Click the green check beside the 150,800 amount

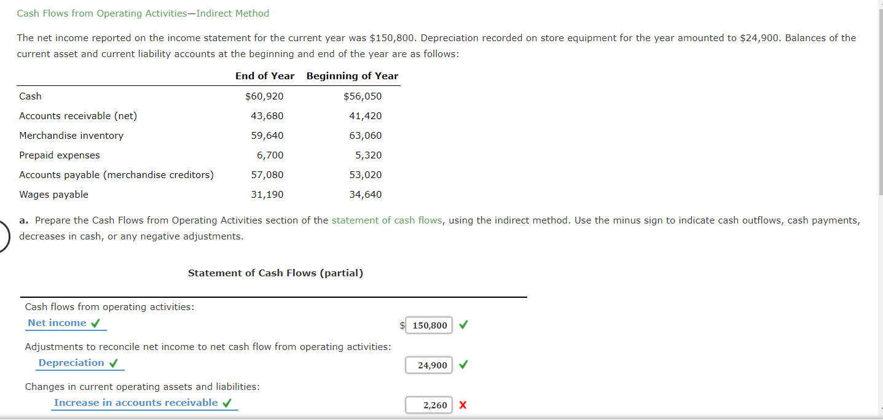pyautogui.click(x=463, y=325)
